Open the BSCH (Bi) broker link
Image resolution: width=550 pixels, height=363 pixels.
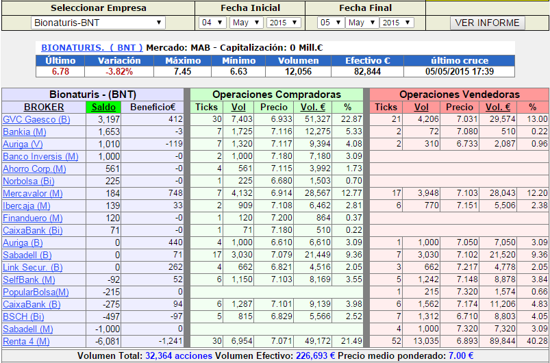pos(23,316)
